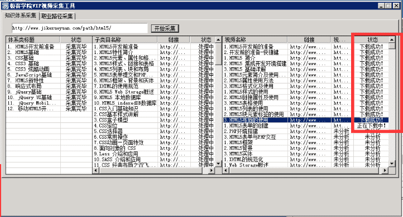Select video 2.HTML5属性使用方法
The image size is (403, 217).
click(305, 81)
